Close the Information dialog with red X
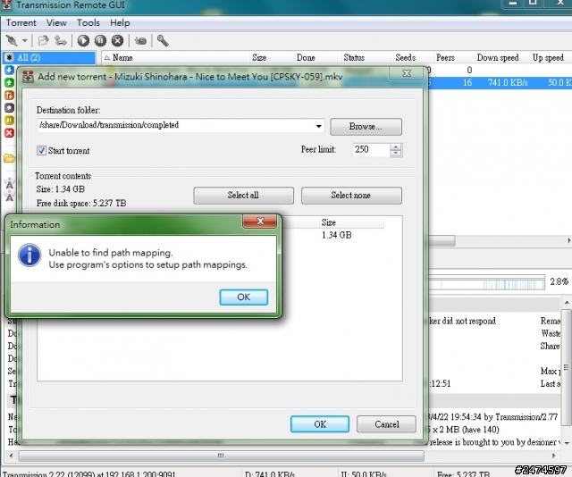The width and height of the screenshot is (572, 477). pyautogui.click(x=260, y=221)
